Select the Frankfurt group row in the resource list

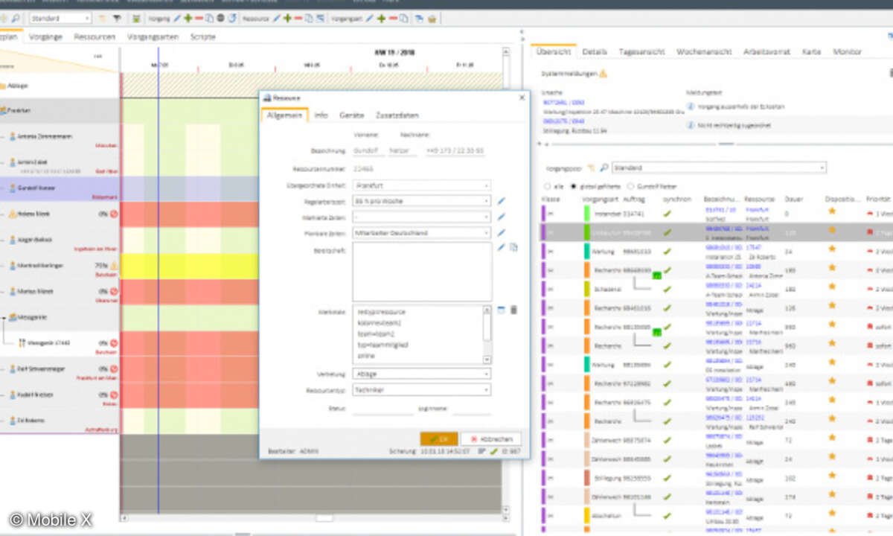60,110
